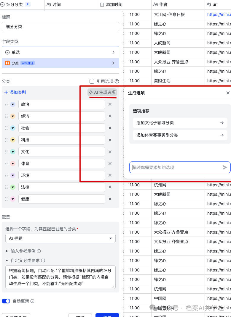Delete the 健康 category option

[110, 199]
